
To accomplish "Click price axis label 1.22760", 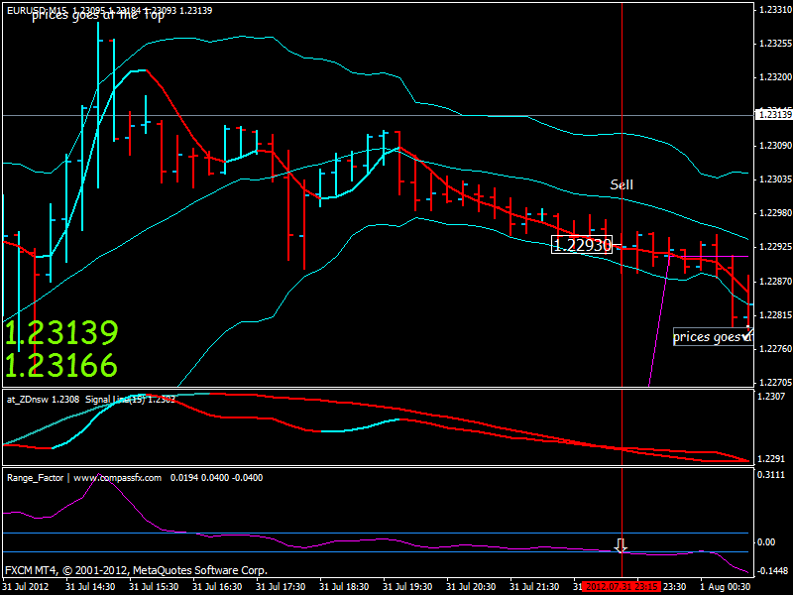I will [x=775, y=349].
